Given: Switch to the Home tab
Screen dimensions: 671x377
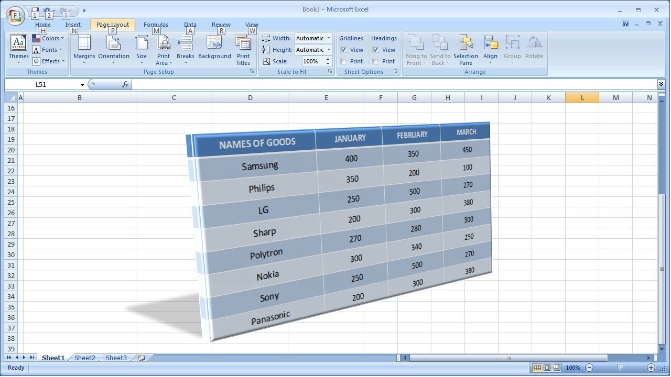Looking at the screenshot, I should (43, 25).
